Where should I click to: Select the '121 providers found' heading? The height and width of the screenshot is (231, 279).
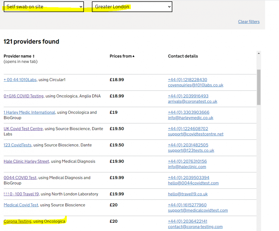click(x=31, y=42)
